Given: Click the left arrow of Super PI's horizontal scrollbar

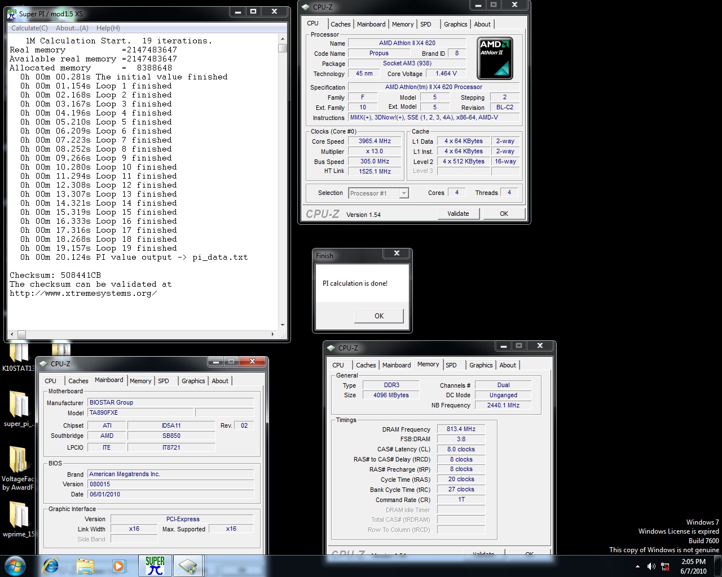Looking at the screenshot, I should click(12, 334).
